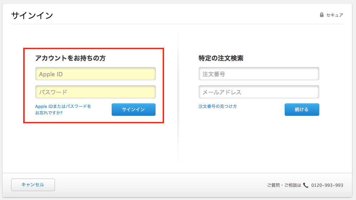Focus the パスワード password field
This screenshot has width=356, height=200.
(95, 92)
